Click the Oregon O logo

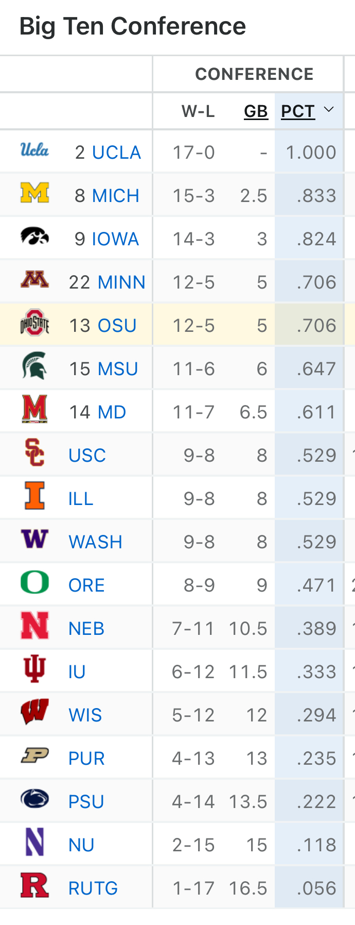pos(34,583)
